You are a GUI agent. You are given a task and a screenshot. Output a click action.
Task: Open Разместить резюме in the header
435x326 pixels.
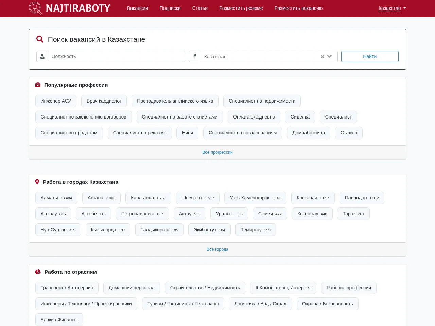(x=241, y=8)
